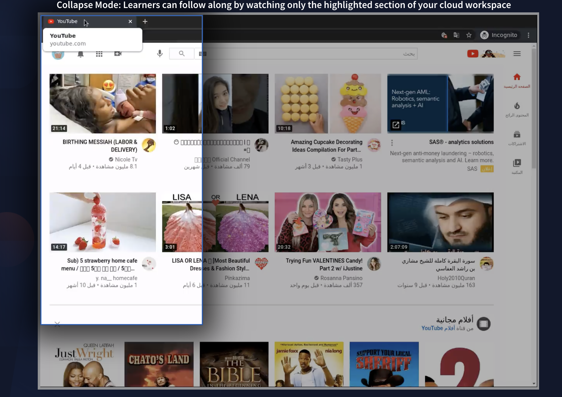This screenshot has width=562, height=397.
Task: Bookmark this page with the star icon
Action: pos(469,35)
